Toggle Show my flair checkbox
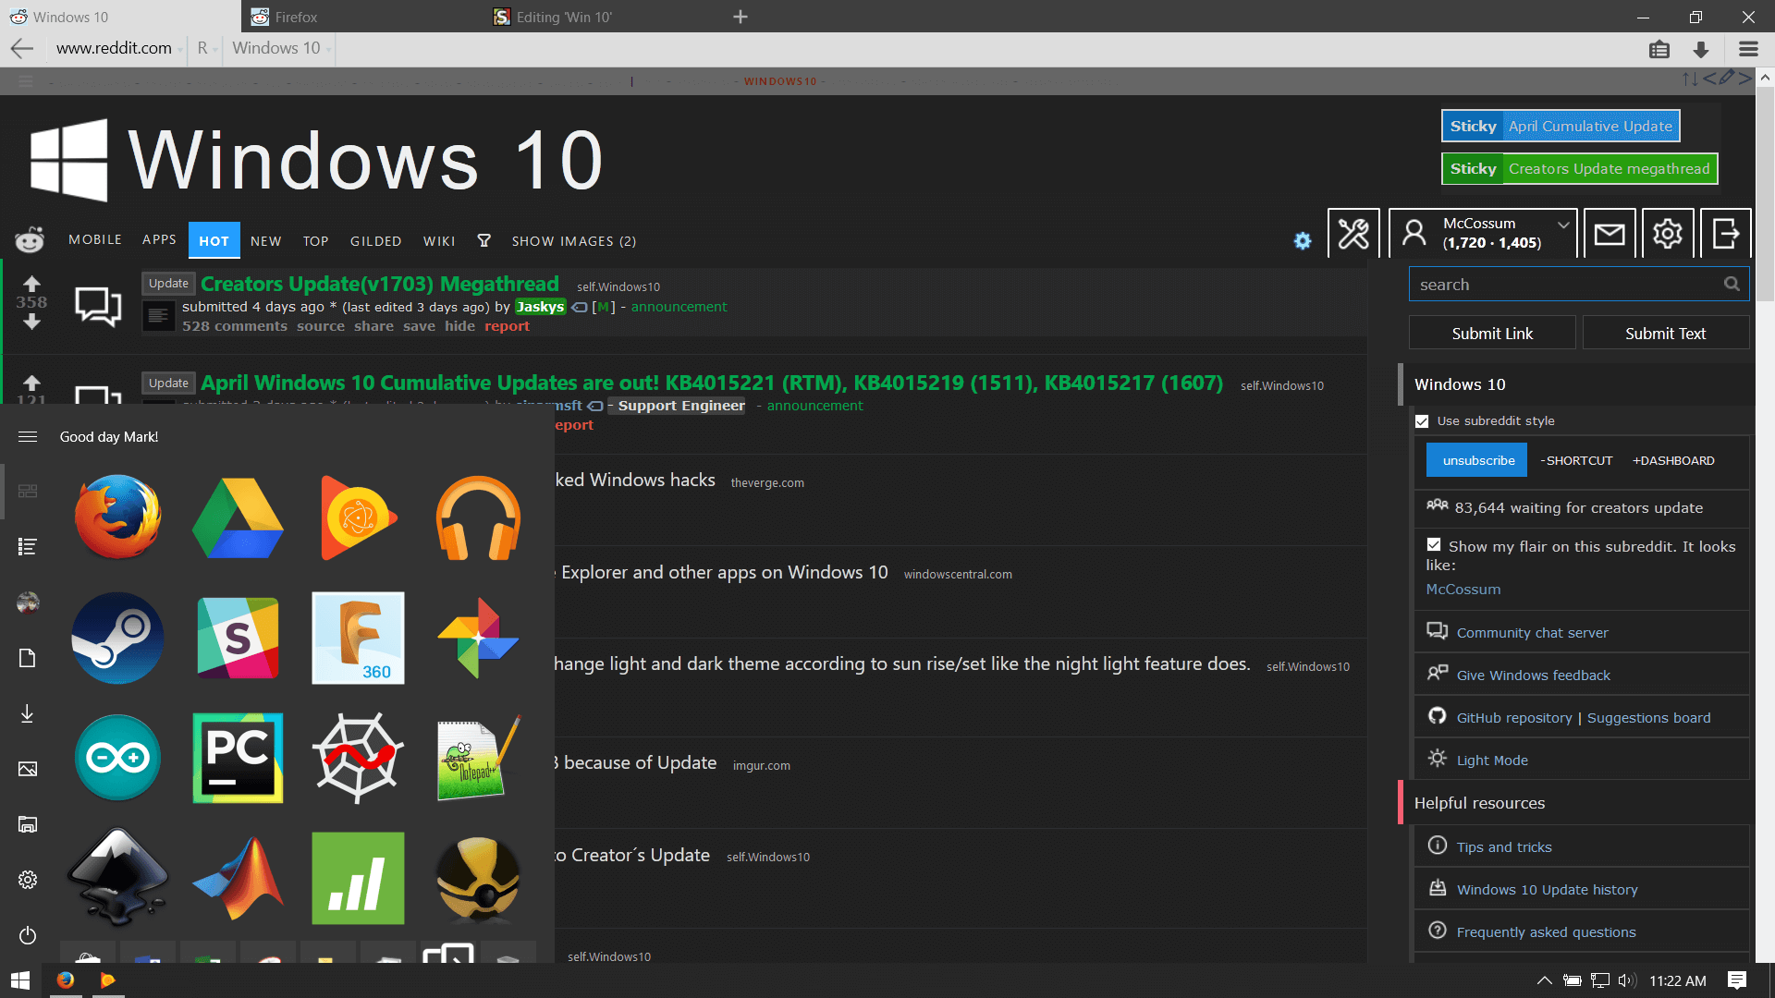The width and height of the screenshot is (1775, 998). pyautogui.click(x=1434, y=545)
